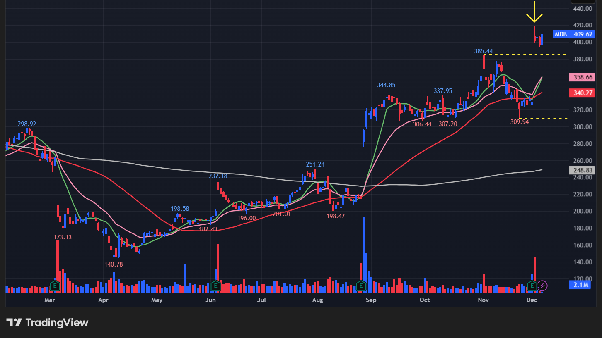This screenshot has width=602, height=338.
Task: Select the late-August earnings E marker
Action: [361, 285]
